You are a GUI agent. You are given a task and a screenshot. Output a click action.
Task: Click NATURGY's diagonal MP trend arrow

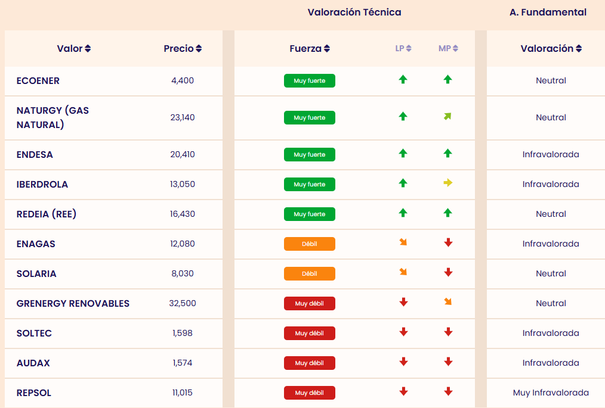point(447,117)
